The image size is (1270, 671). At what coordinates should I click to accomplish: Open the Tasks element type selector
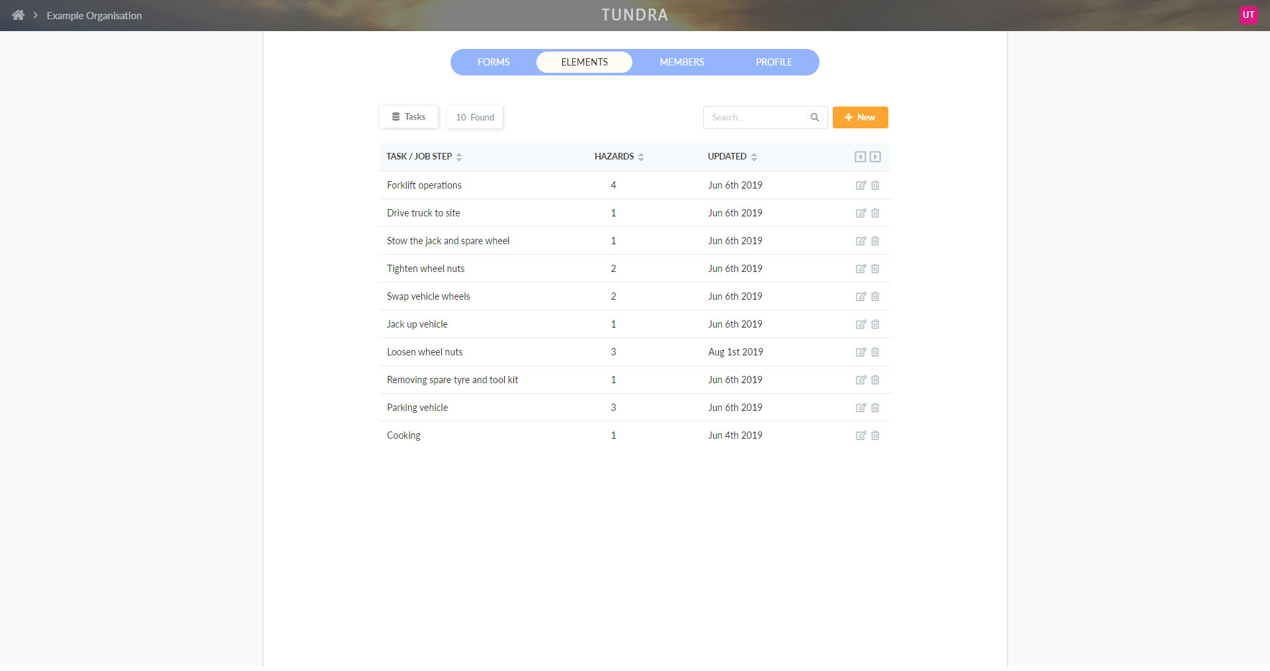408,116
